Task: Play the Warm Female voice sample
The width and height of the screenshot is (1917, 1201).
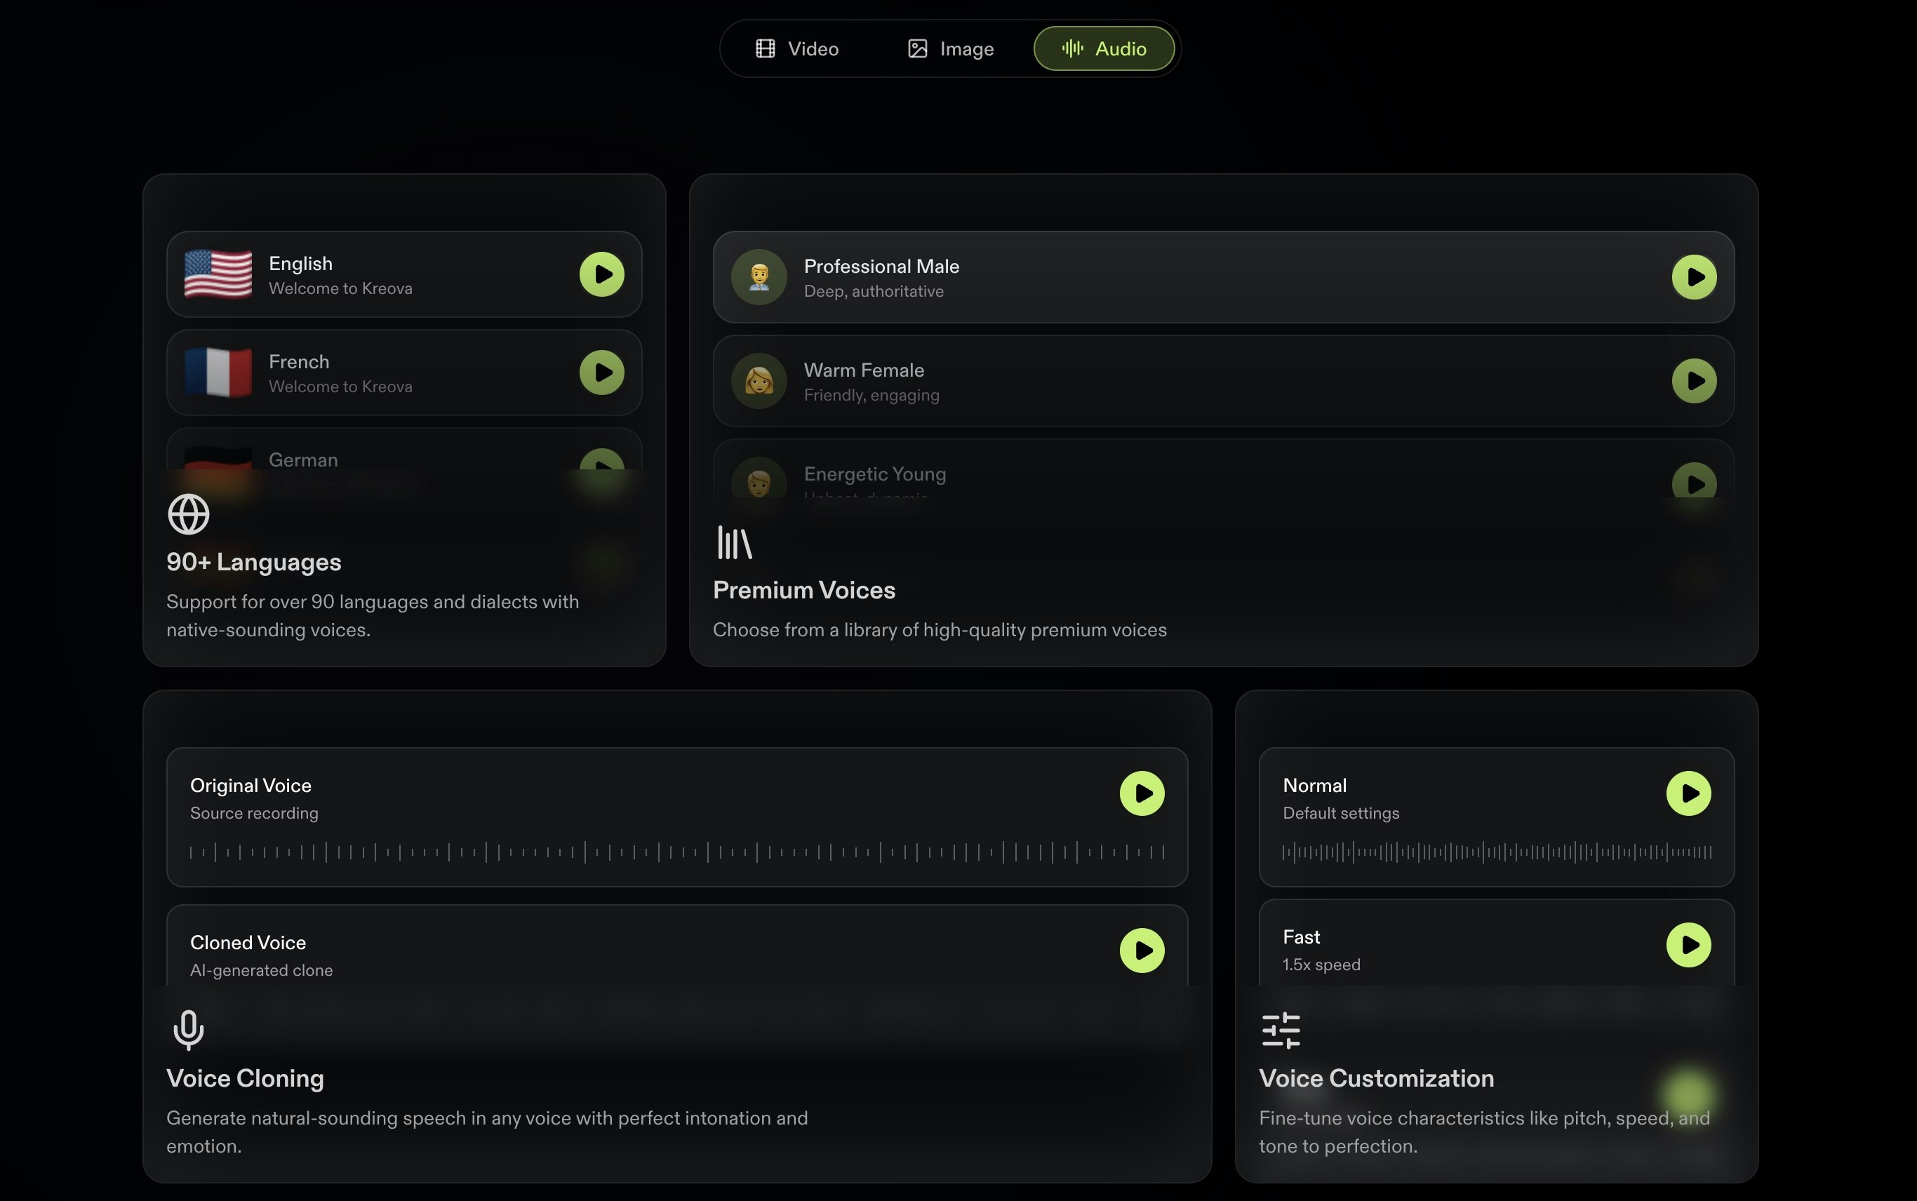Action: (1694, 380)
